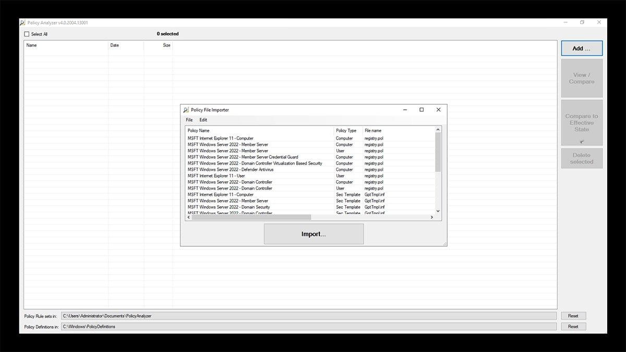Click the Delete selected button
This screenshot has height=352, width=626.
[582, 158]
